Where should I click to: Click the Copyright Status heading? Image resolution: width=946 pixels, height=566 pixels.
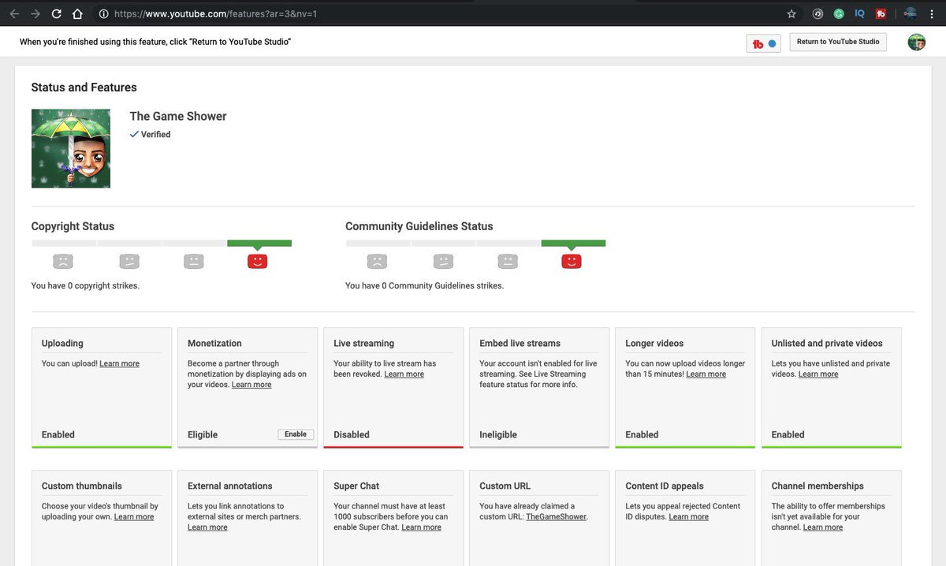tap(73, 226)
